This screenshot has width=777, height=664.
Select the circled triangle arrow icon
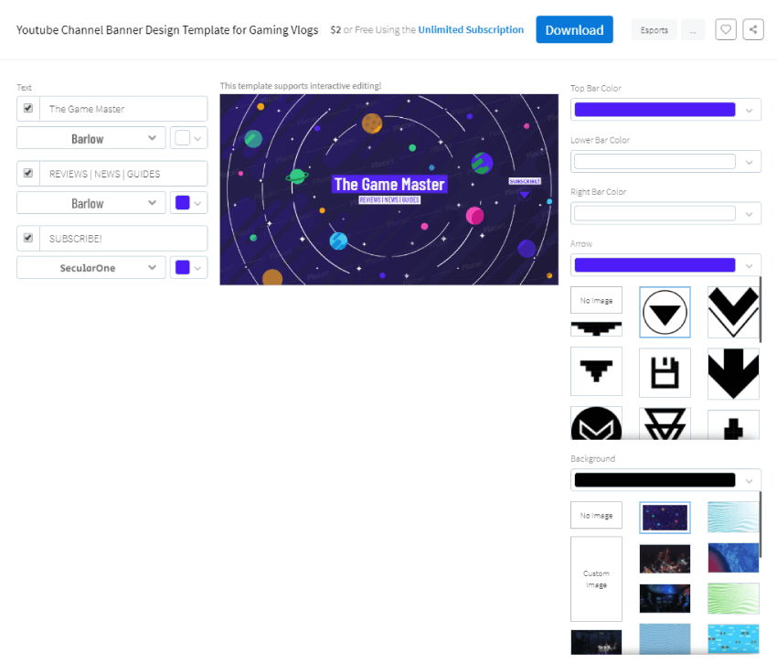tap(665, 312)
